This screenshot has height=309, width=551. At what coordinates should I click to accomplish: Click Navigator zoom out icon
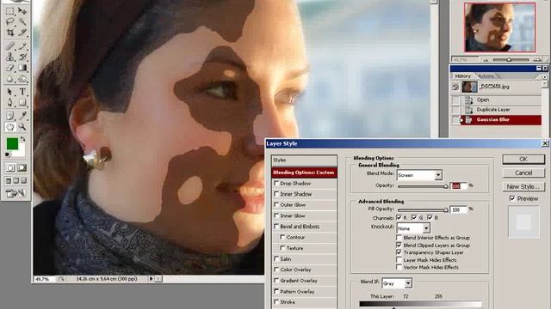coord(486,60)
